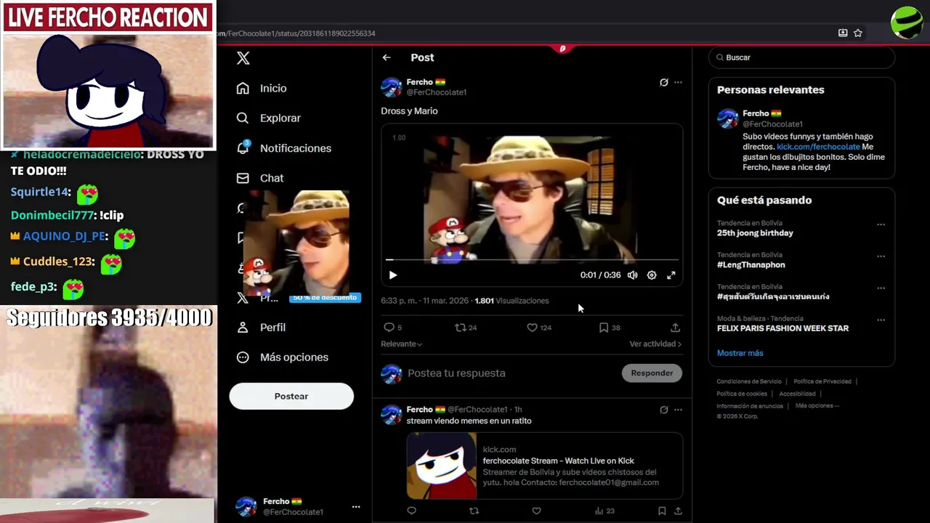Bookmark the post with 38 saves

603,328
